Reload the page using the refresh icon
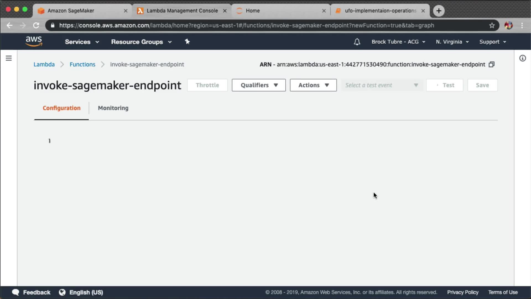531x299 pixels. coord(36,25)
